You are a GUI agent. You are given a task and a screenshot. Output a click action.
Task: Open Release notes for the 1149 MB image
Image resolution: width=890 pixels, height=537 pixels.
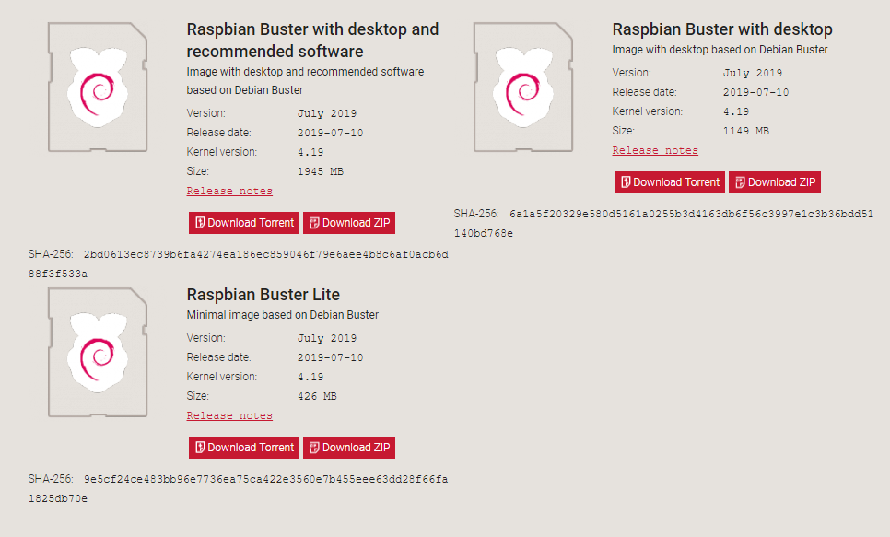pyautogui.click(x=655, y=150)
